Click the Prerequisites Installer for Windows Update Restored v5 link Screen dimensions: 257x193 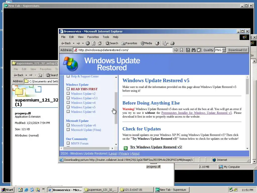click(197, 113)
